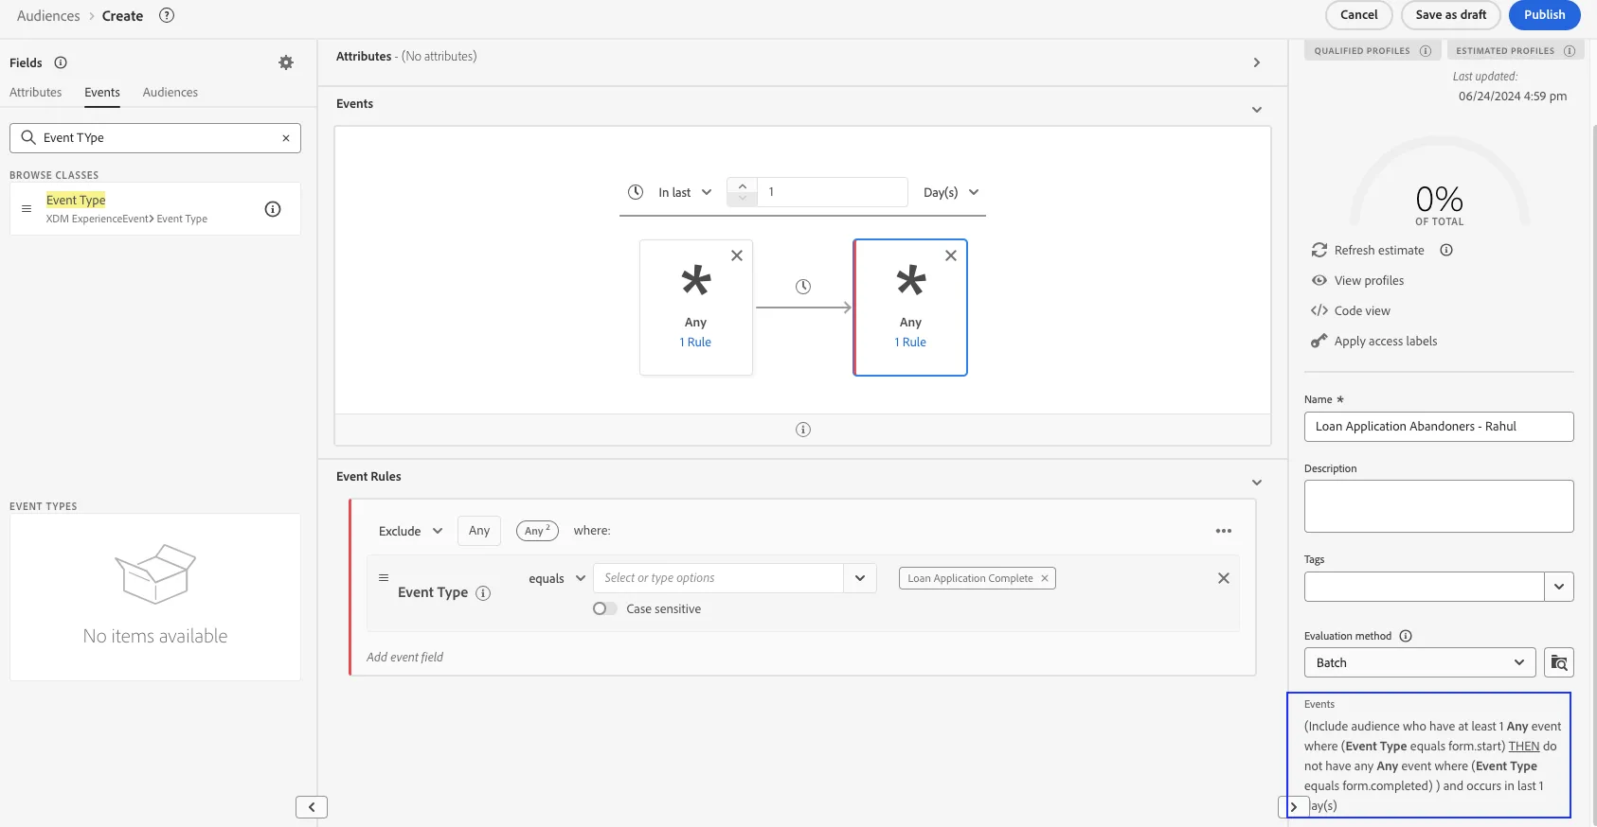The height and width of the screenshot is (827, 1597).
Task: Click the Refresh estimate icon
Action: tap(1319, 250)
